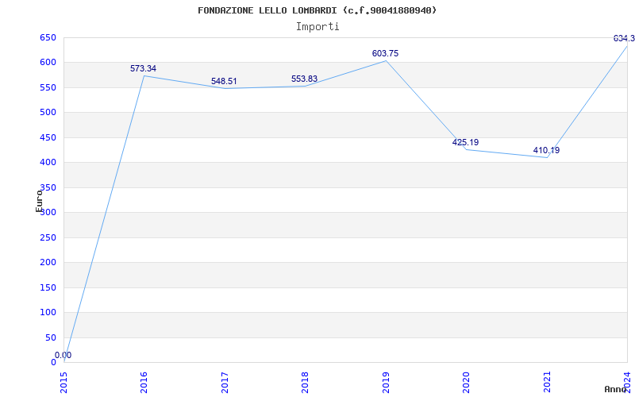635x397 pixels.
Task: Click the Importi subtitle
Action: [317, 27]
